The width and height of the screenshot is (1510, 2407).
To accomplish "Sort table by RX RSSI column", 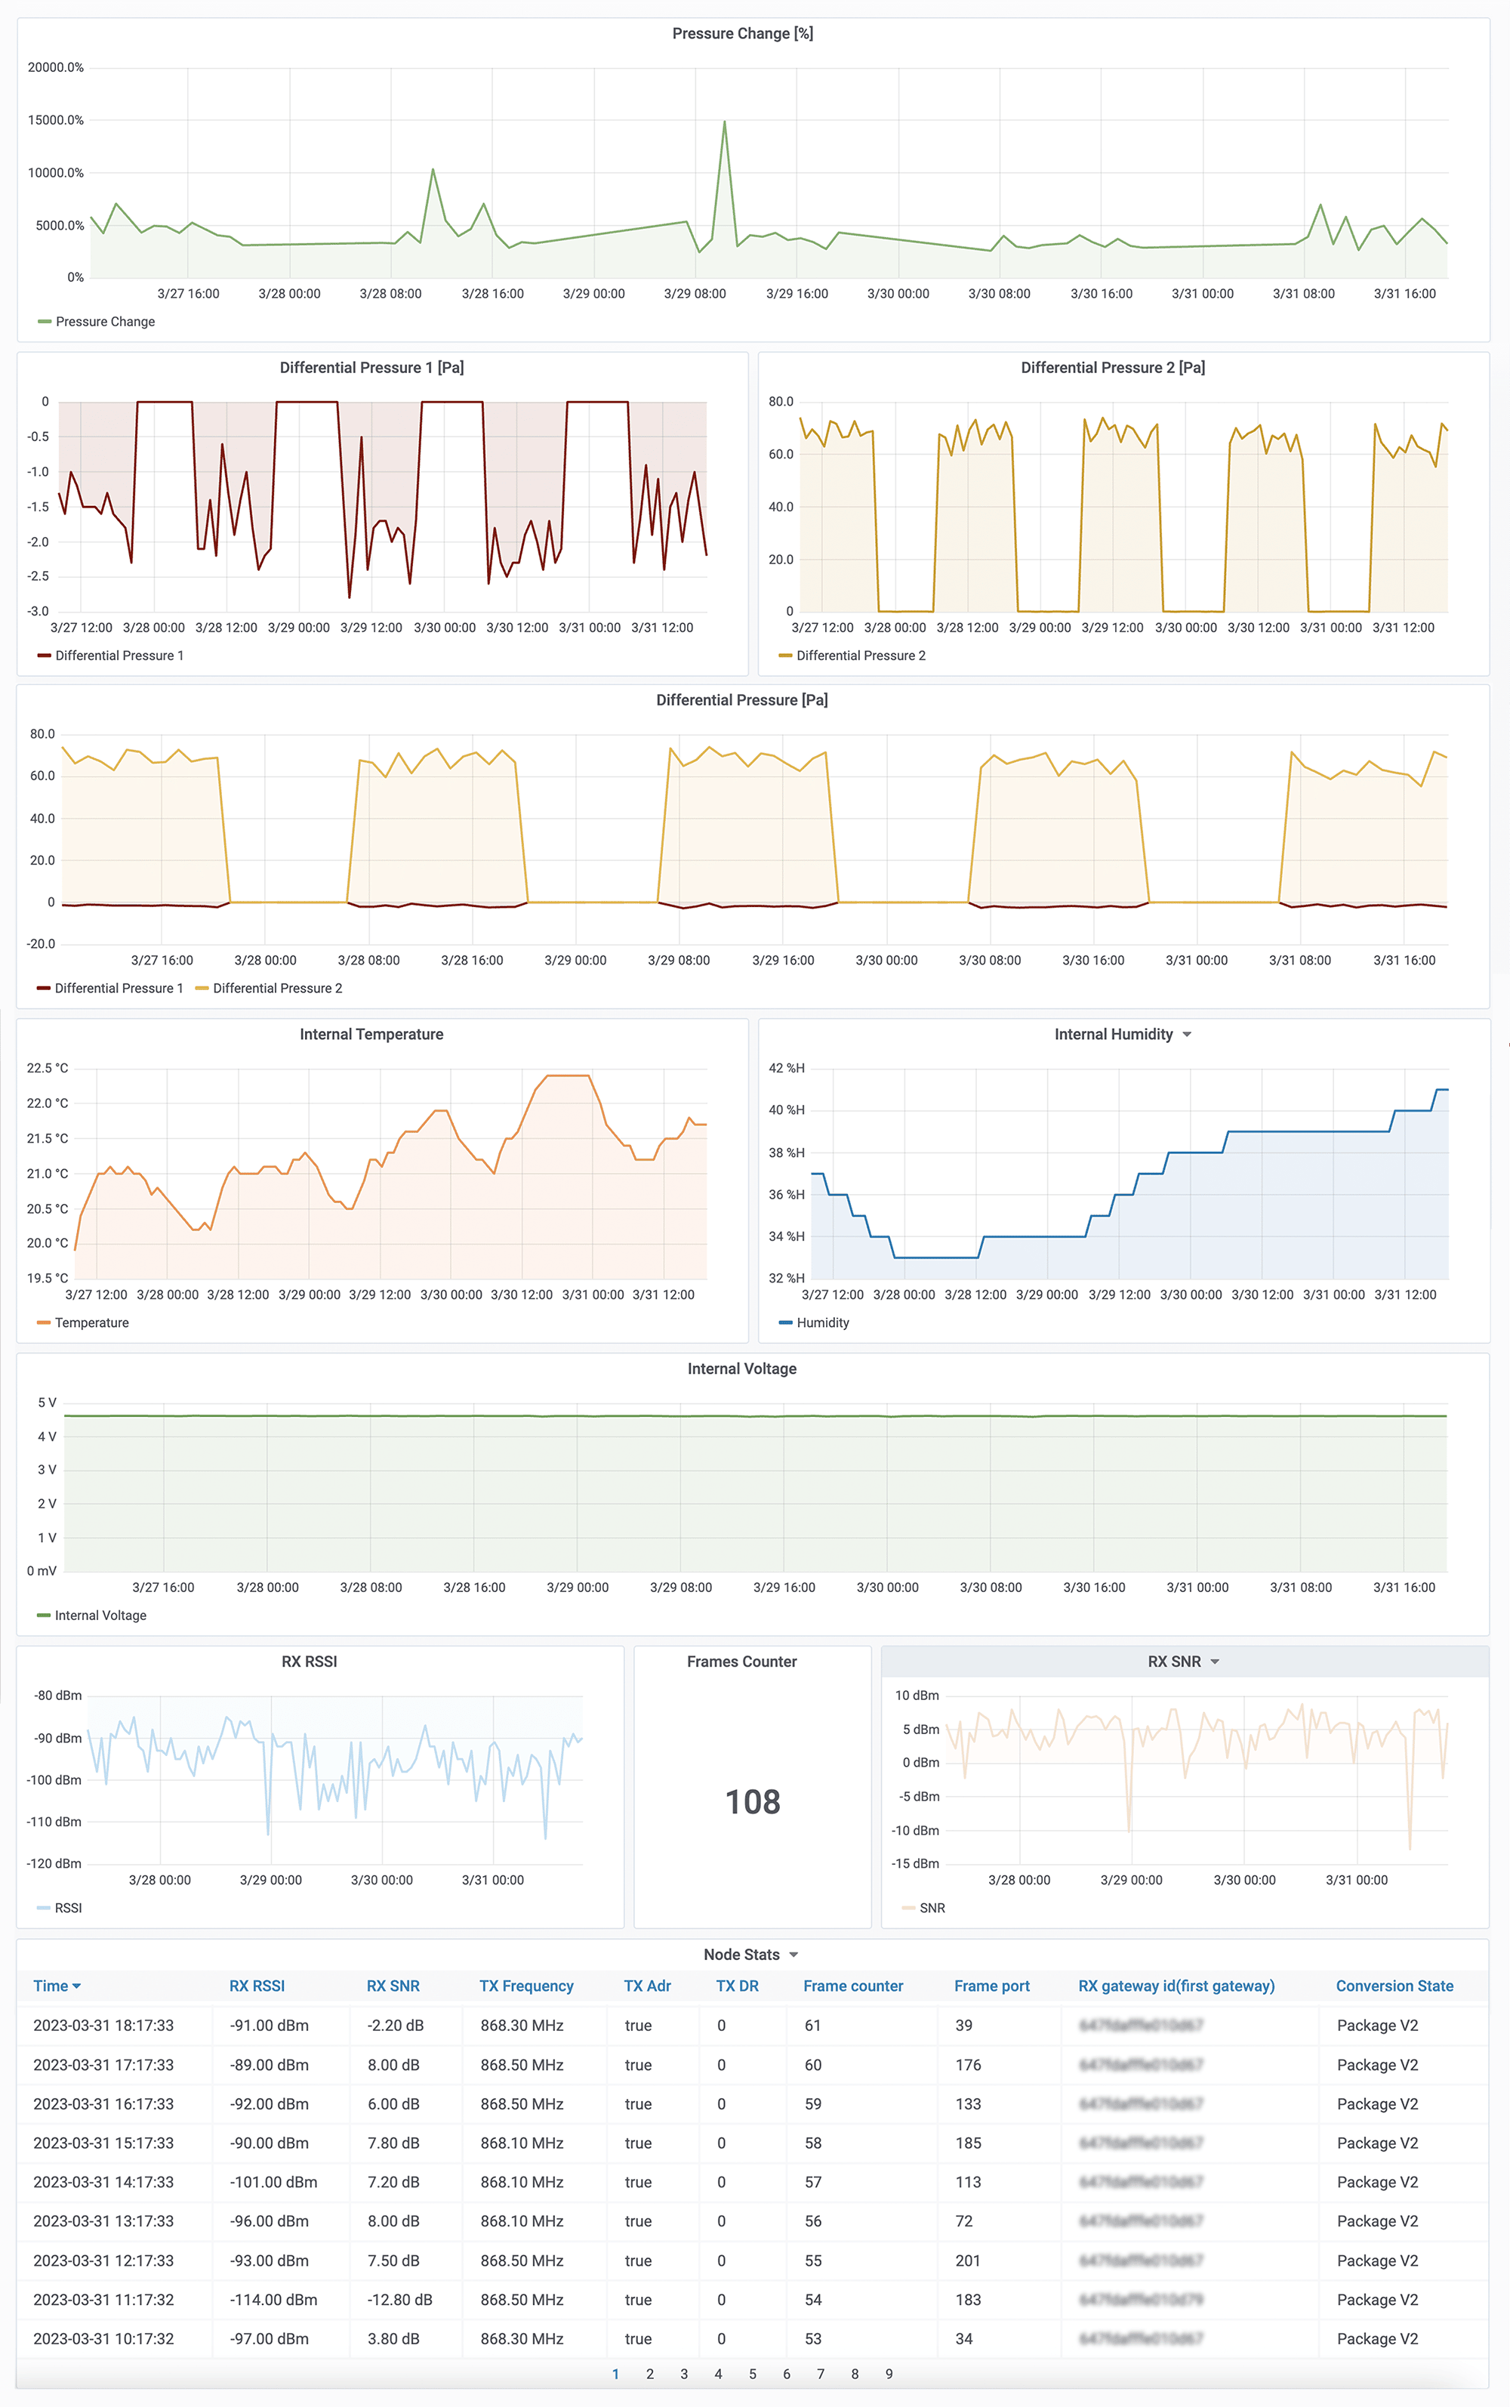I will coord(257,1986).
